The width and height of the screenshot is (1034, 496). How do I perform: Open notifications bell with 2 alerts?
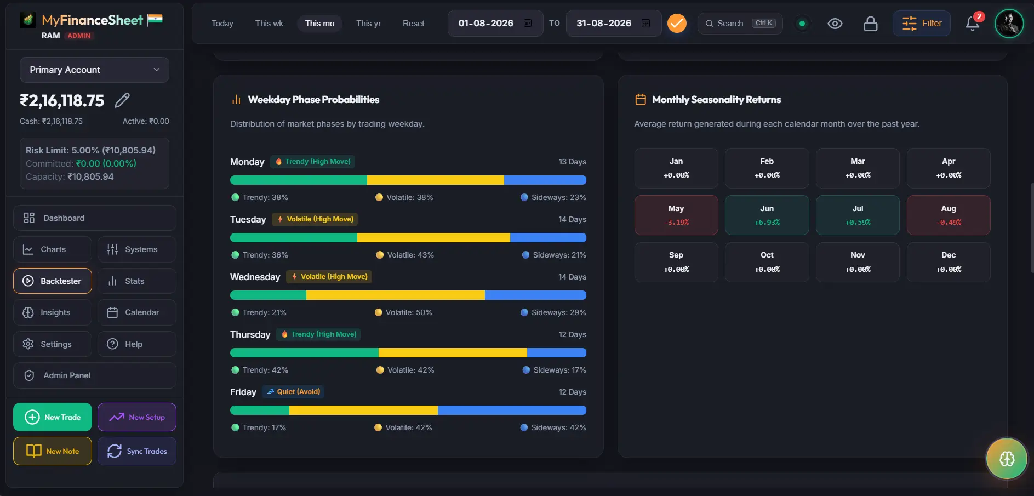click(973, 24)
